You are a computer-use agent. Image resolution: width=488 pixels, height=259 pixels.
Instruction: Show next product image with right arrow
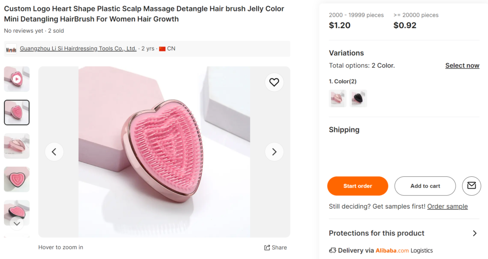(x=274, y=152)
